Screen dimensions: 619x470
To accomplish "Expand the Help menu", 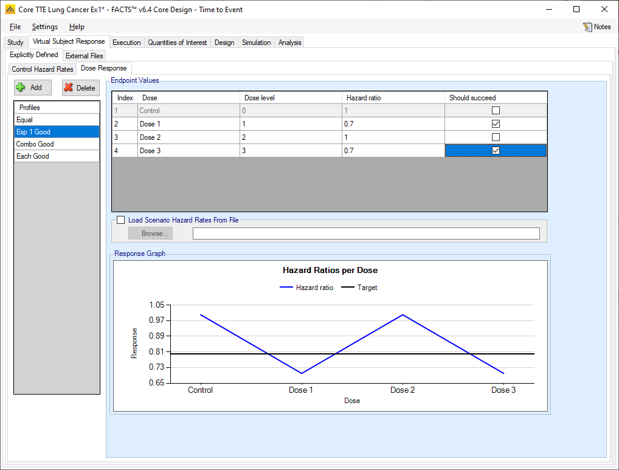I will pyautogui.click(x=77, y=27).
